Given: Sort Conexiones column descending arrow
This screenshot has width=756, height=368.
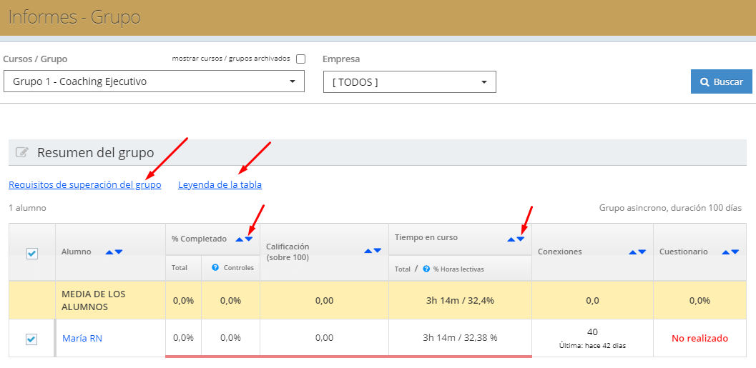Looking at the screenshot, I should tap(642, 252).
